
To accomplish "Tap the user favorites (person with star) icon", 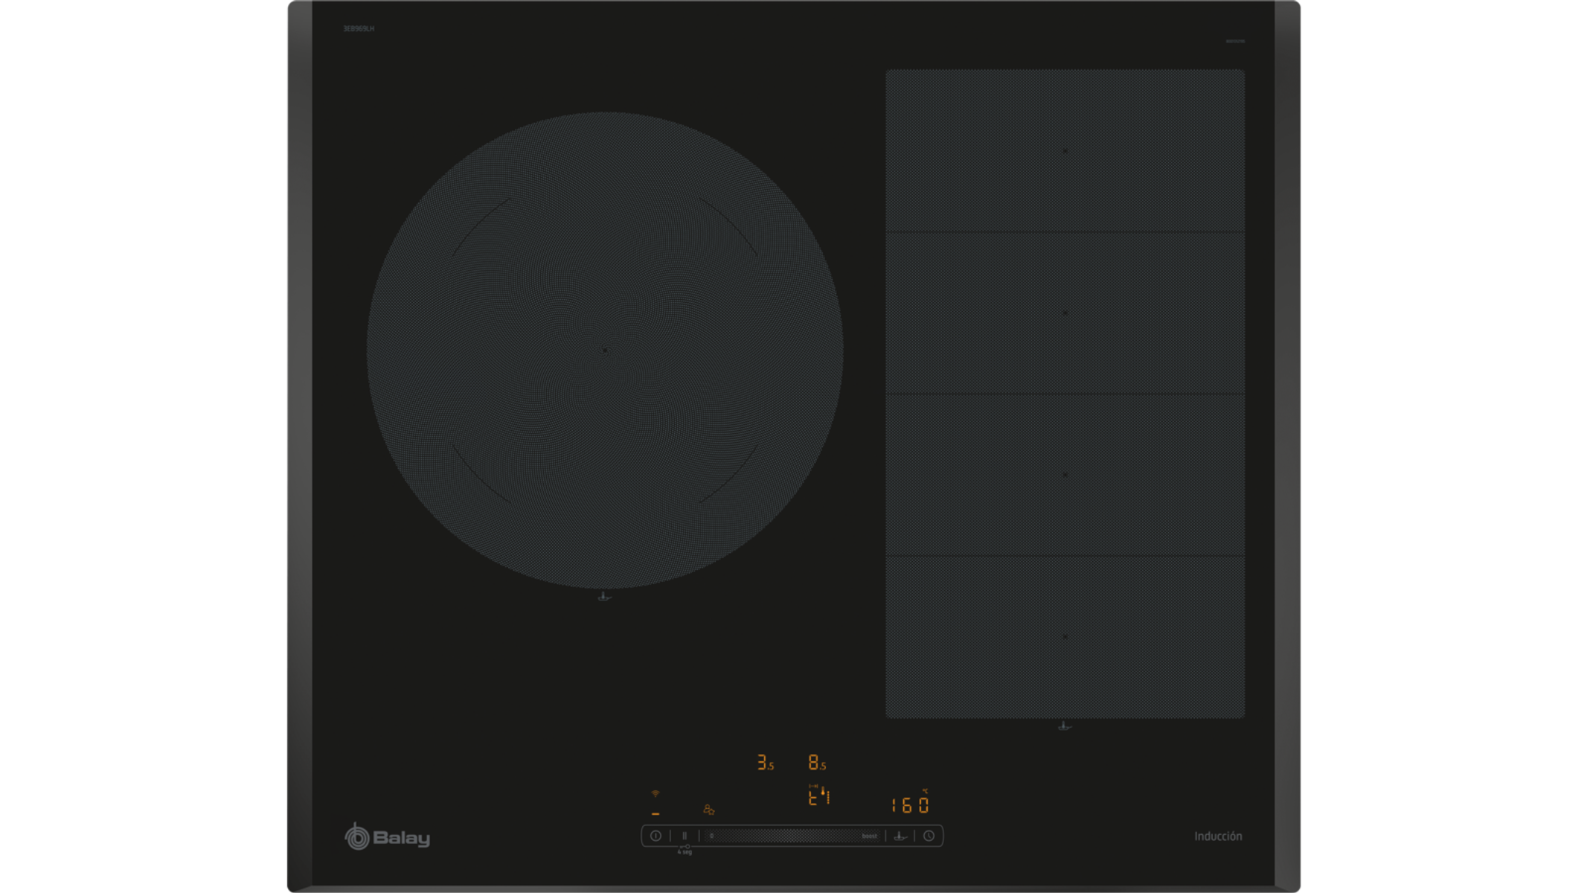I will [x=708, y=810].
